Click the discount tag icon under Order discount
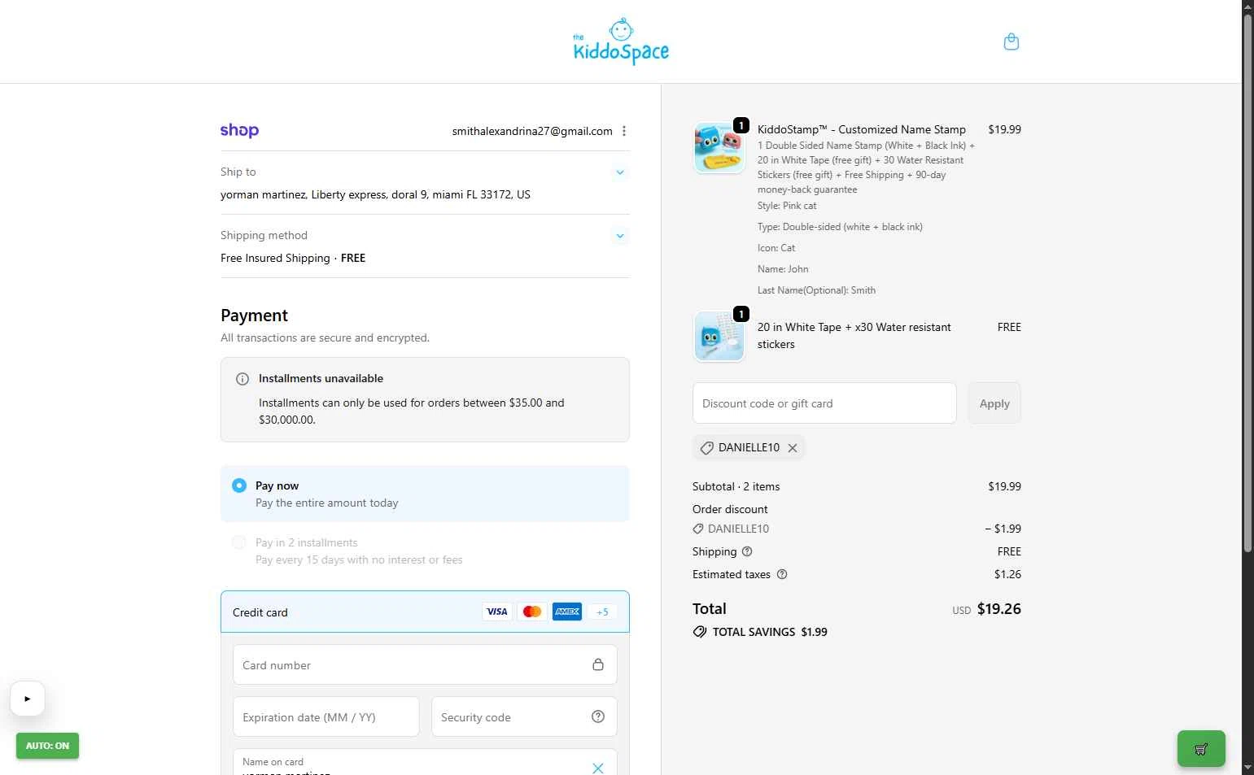This screenshot has width=1254, height=775. [698, 529]
